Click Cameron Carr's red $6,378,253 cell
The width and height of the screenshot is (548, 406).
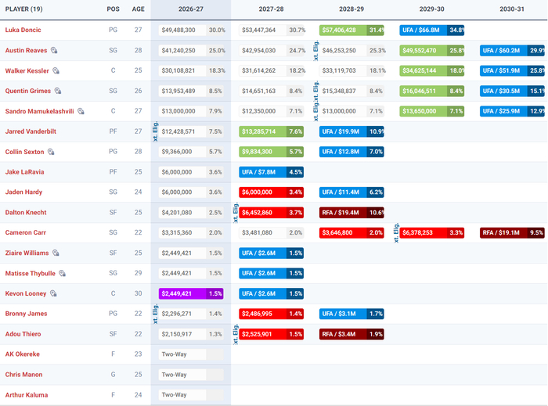click(432, 232)
